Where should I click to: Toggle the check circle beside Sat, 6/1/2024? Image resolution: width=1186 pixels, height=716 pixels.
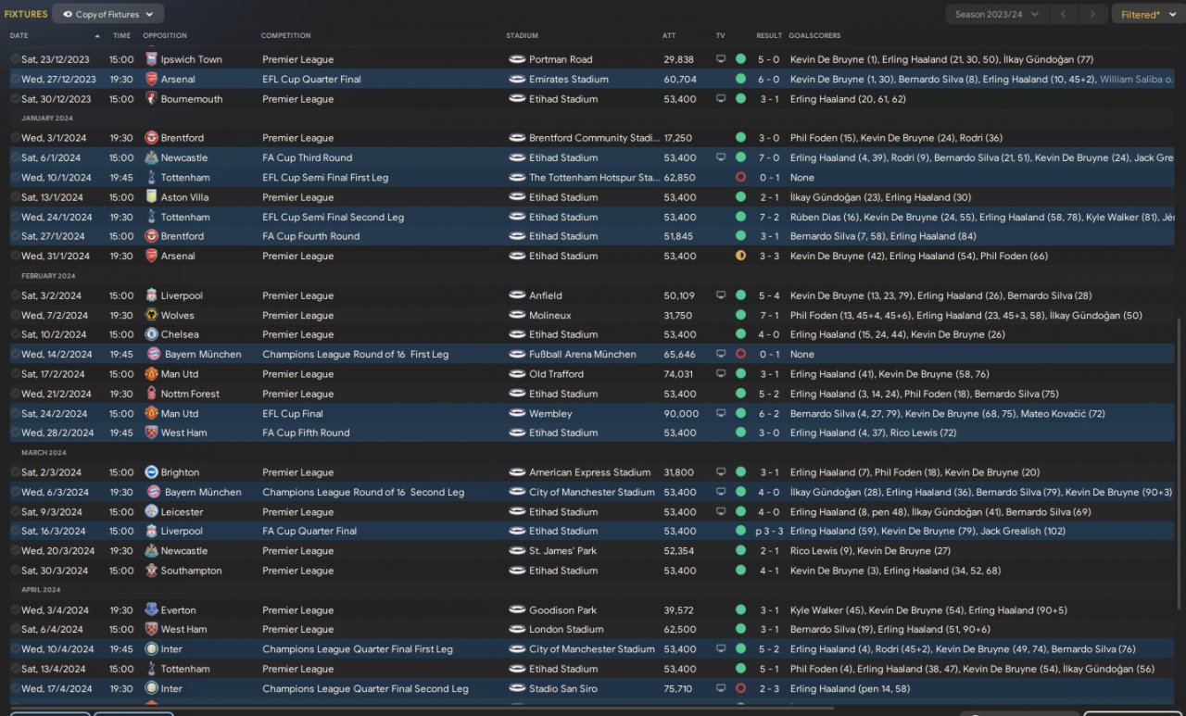(x=15, y=157)
